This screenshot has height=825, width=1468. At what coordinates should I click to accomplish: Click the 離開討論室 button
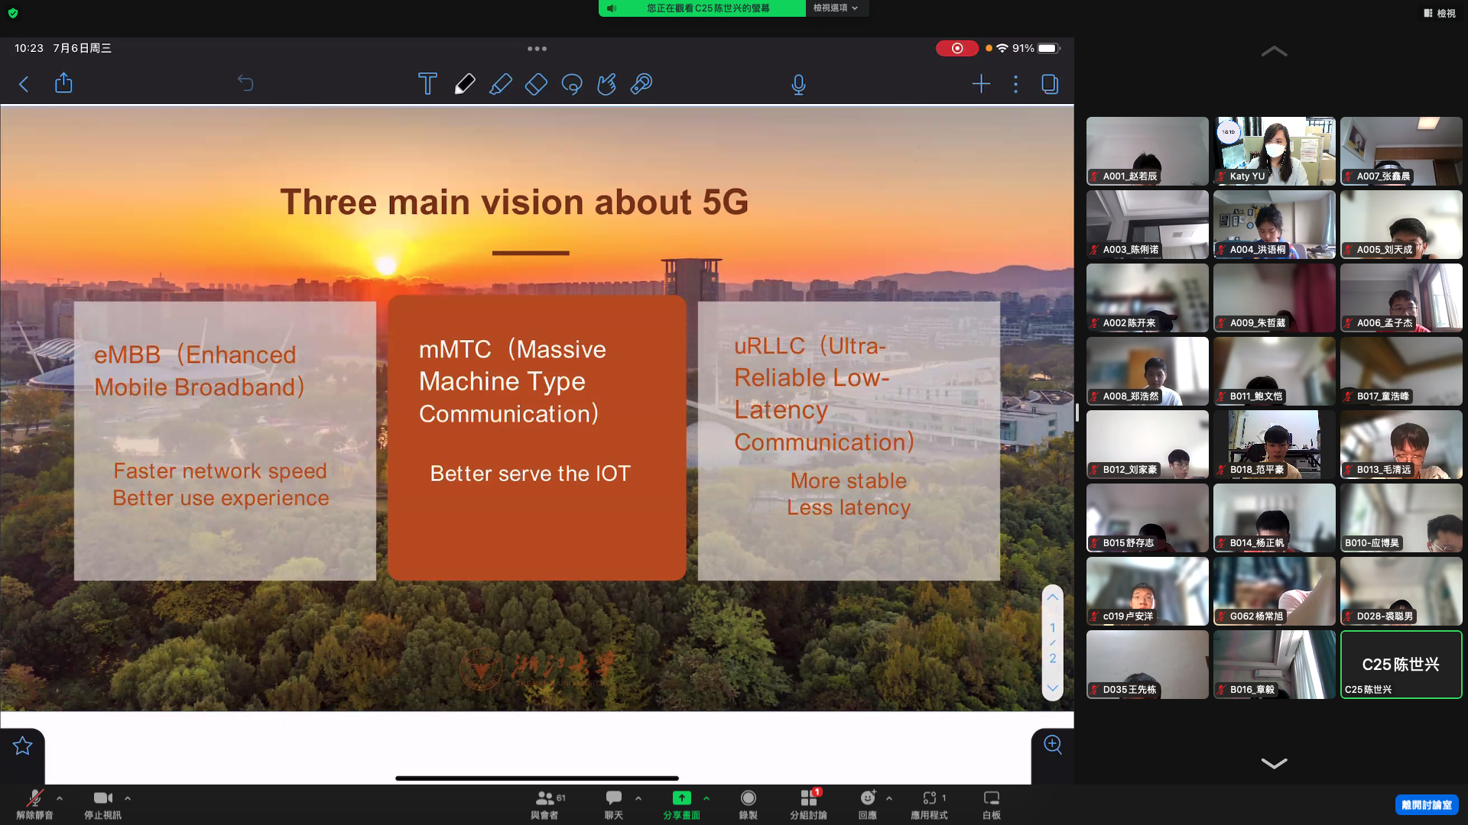[x=1426, y=804]
